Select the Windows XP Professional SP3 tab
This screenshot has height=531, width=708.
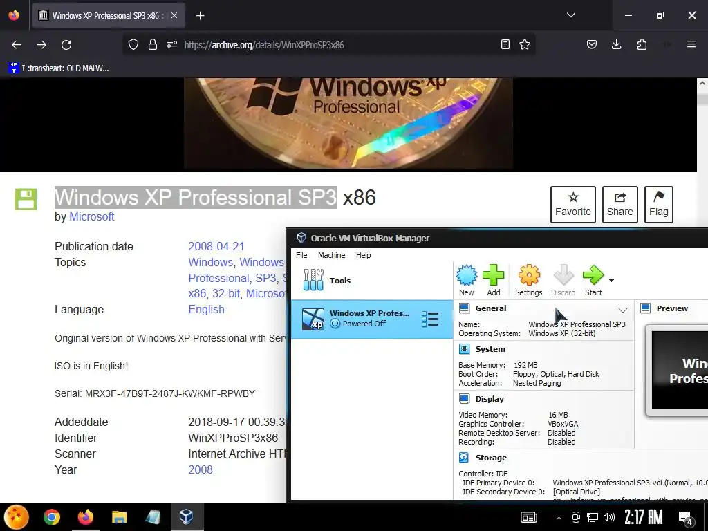point(109,15)
